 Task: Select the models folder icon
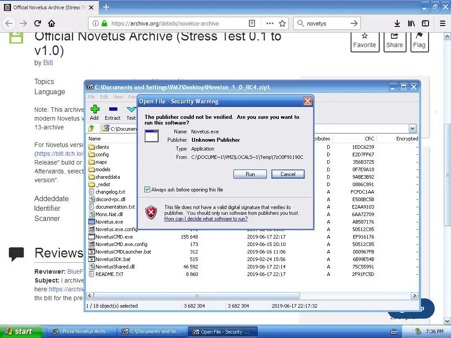[x=92, y=169]
